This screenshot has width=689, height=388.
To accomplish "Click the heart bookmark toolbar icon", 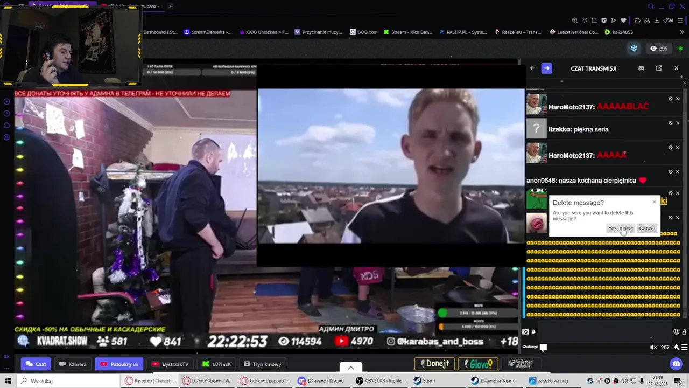I will 623,20.
